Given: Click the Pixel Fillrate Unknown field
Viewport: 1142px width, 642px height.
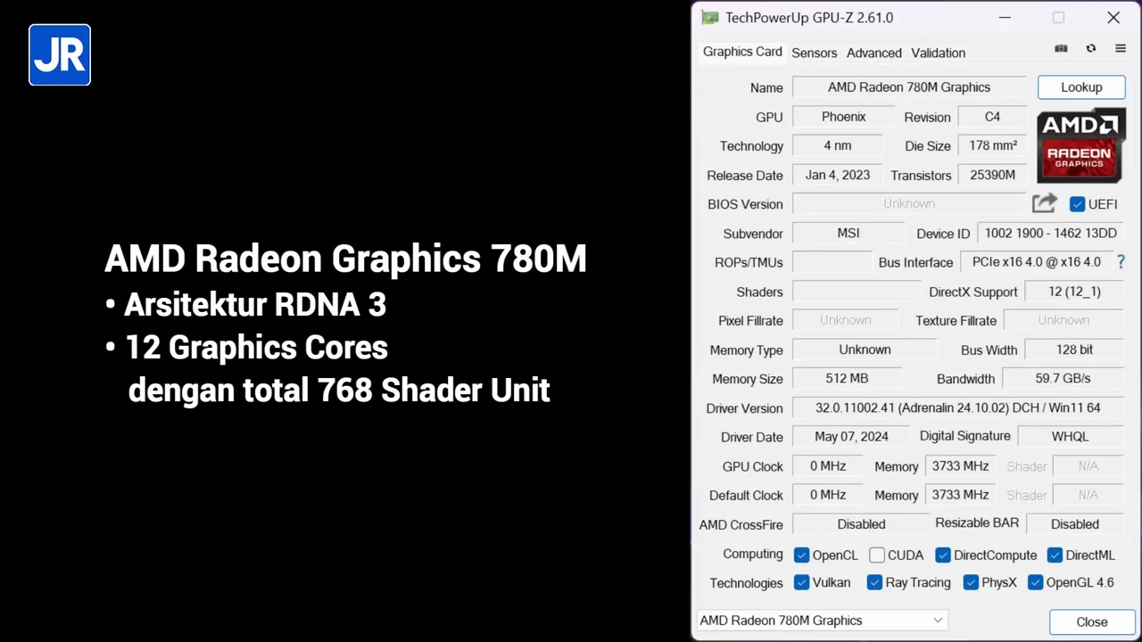Looking at the screenshot, I should click(846, 320).
